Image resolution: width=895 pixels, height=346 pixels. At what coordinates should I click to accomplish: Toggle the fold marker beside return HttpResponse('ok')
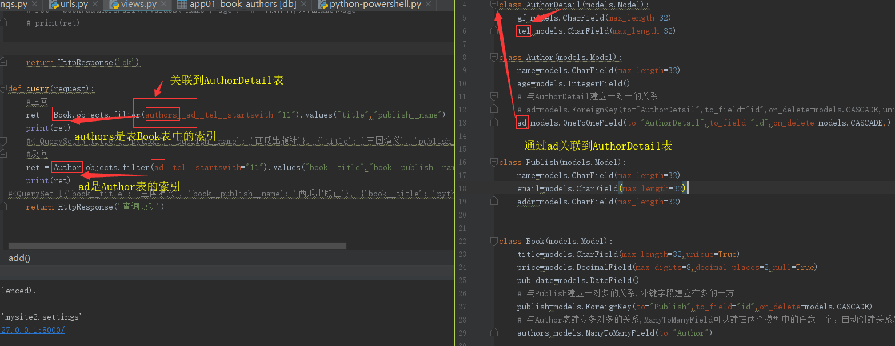(3, 62)
